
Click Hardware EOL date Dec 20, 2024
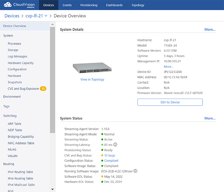(x=113, y=182)
